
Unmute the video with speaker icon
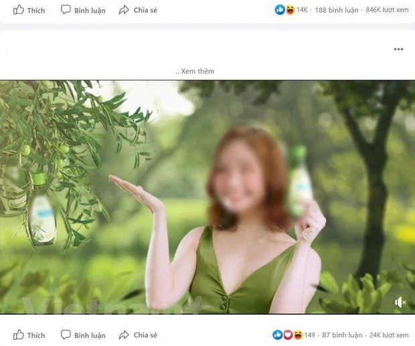coord(400,302)
